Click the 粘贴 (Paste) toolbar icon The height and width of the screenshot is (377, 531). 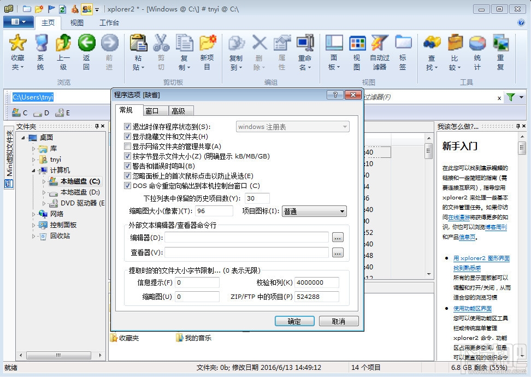[x=139, y=50]
